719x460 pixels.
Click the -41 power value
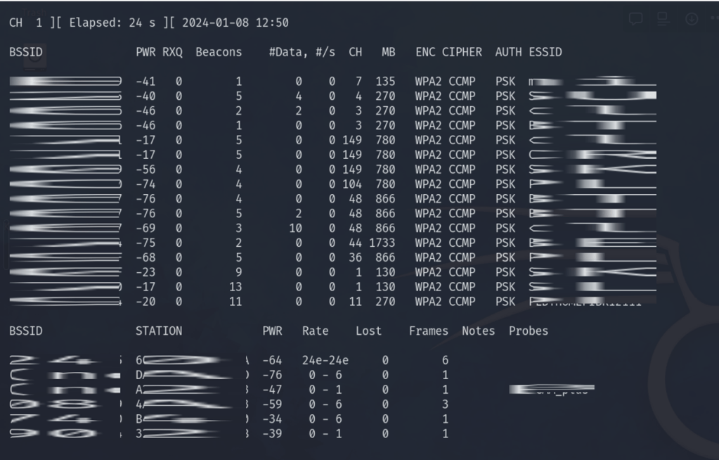pyautogui.click(x=145, y=82)
